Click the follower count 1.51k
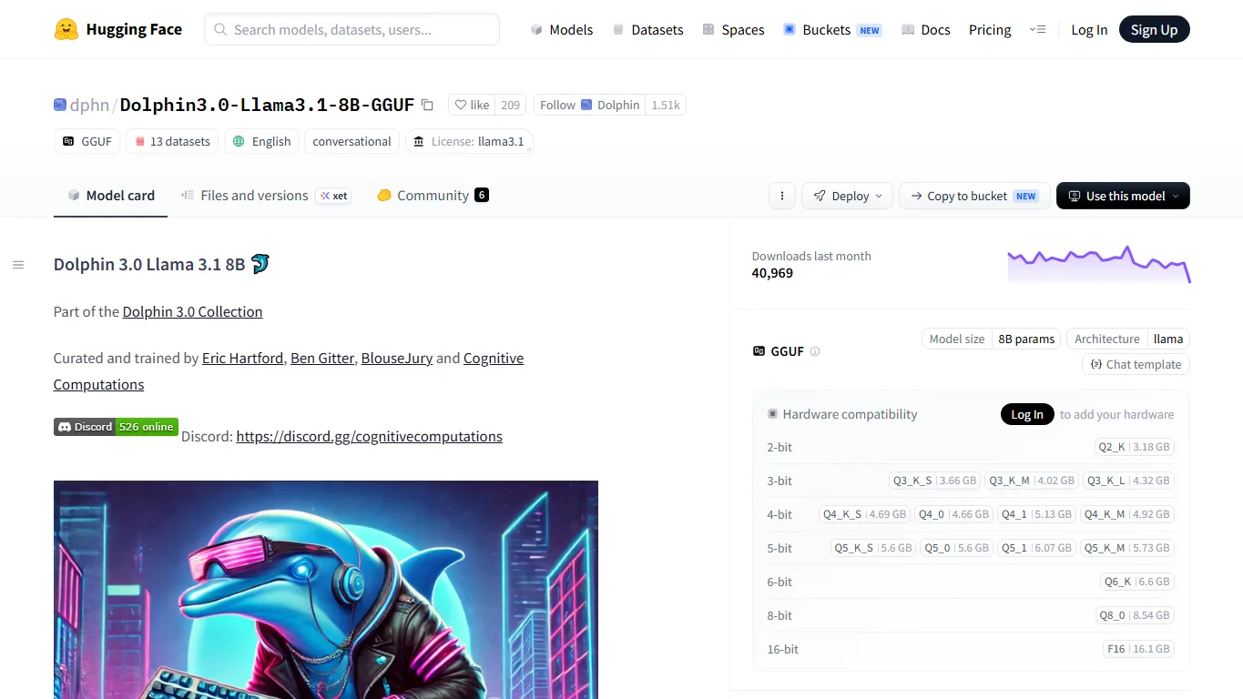 coord(666,105)
